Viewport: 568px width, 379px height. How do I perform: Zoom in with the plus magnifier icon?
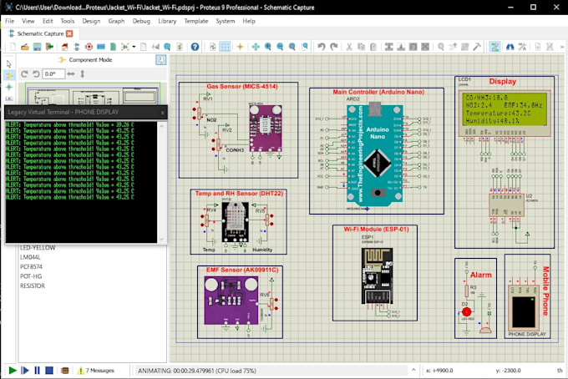[268, 47]
